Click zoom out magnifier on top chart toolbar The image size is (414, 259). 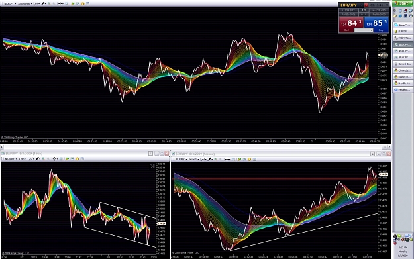point(54,4)
